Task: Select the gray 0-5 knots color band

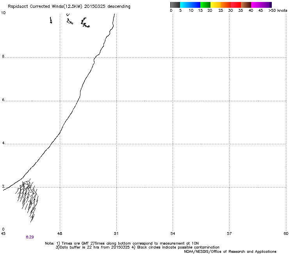Action: [175, 5]
